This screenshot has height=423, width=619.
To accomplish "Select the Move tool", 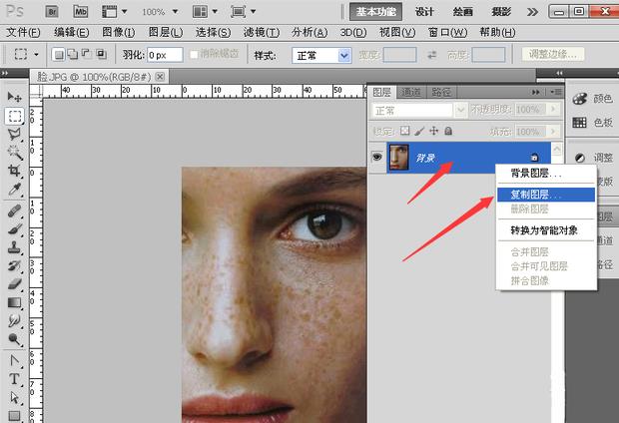I will pyautogui.click(x=15, y=98).
